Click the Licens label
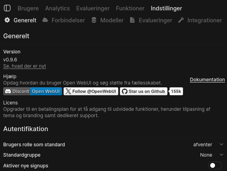The height and width of the screenshot is (171, 227). coord(10,103)
